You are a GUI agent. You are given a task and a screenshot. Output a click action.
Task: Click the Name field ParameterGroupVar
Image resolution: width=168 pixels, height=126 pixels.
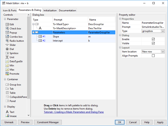click(153, 23)
